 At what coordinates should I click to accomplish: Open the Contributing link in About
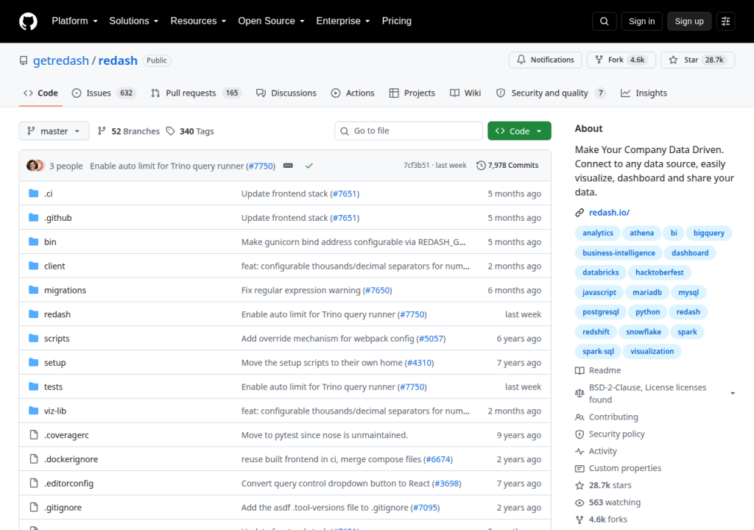tap(613, 417)
